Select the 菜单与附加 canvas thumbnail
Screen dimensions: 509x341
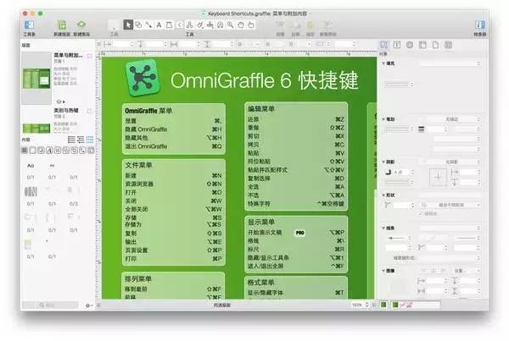pyautogui.click(x=36, y=79)
